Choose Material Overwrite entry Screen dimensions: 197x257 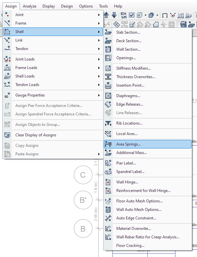[x=133, y=229]
